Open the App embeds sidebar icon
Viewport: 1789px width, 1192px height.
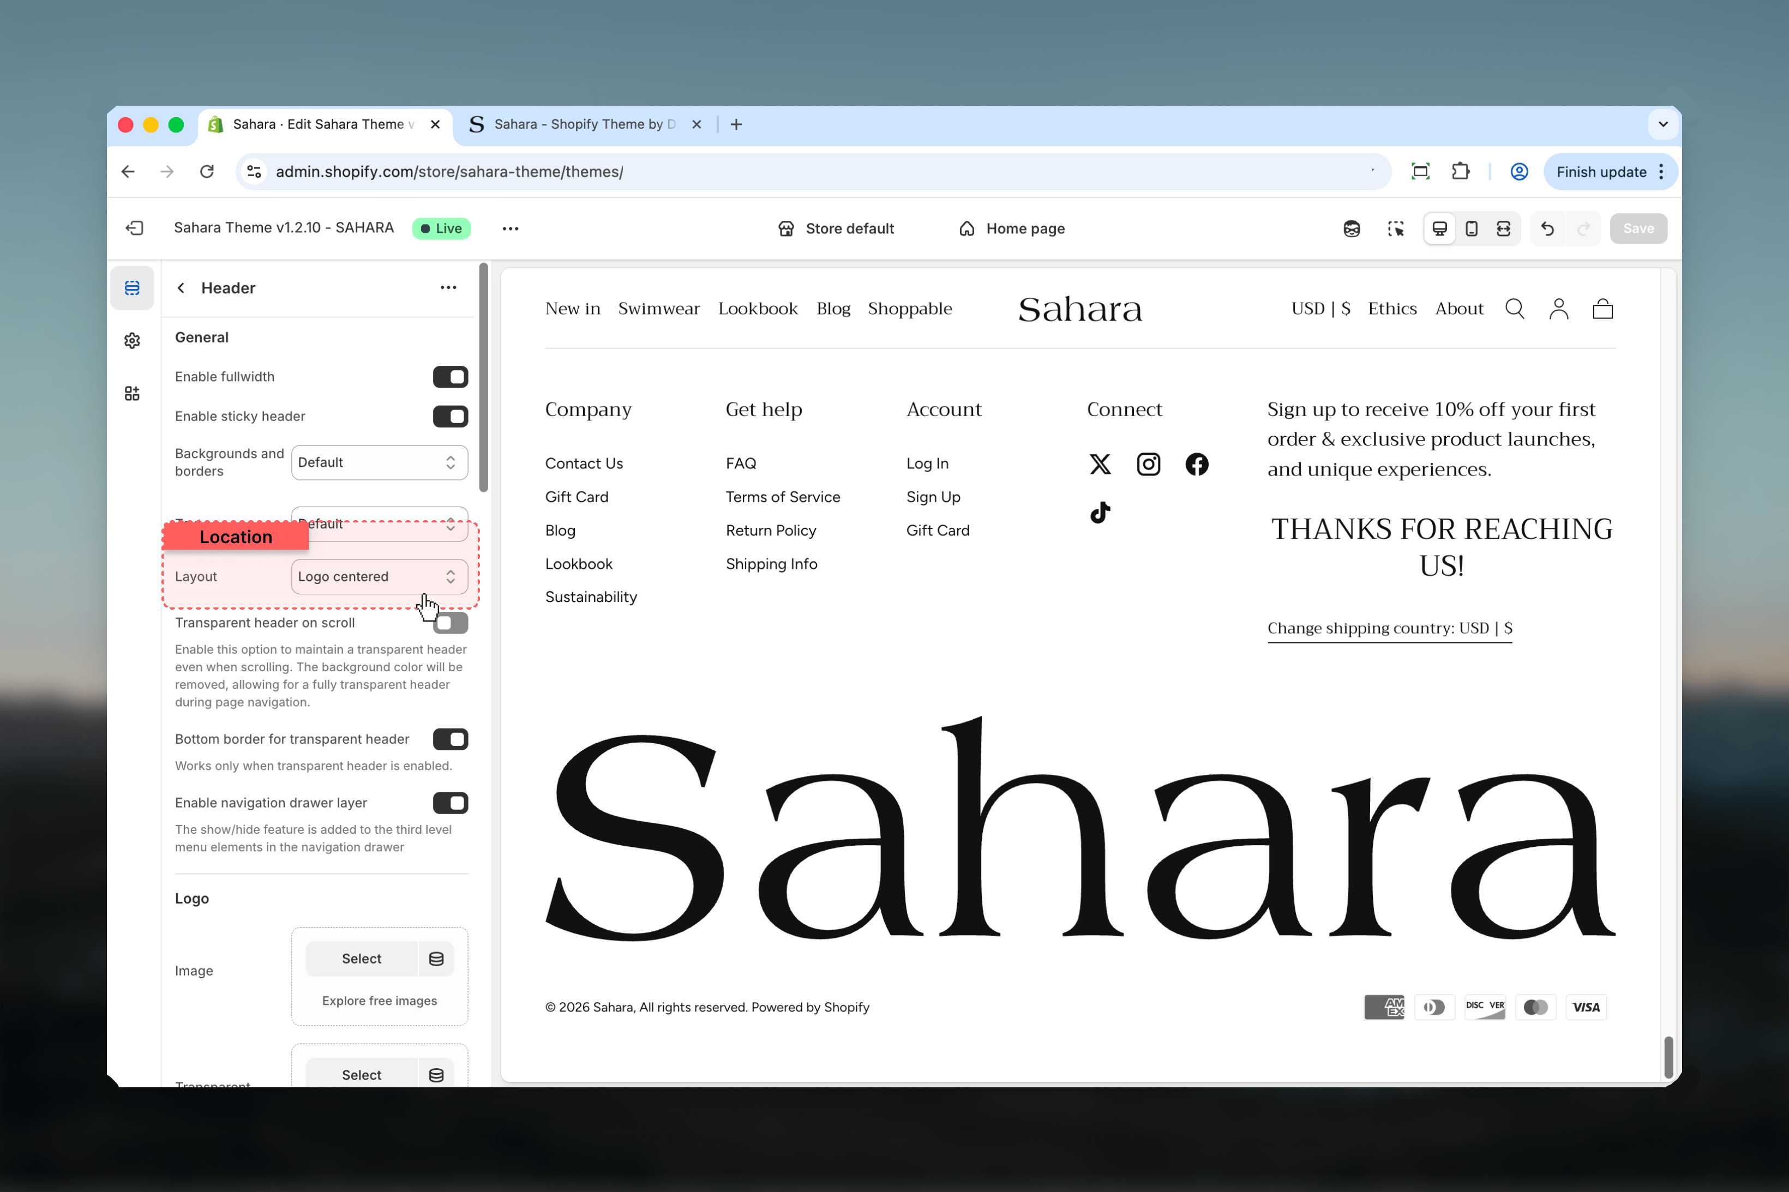(133, 393)
